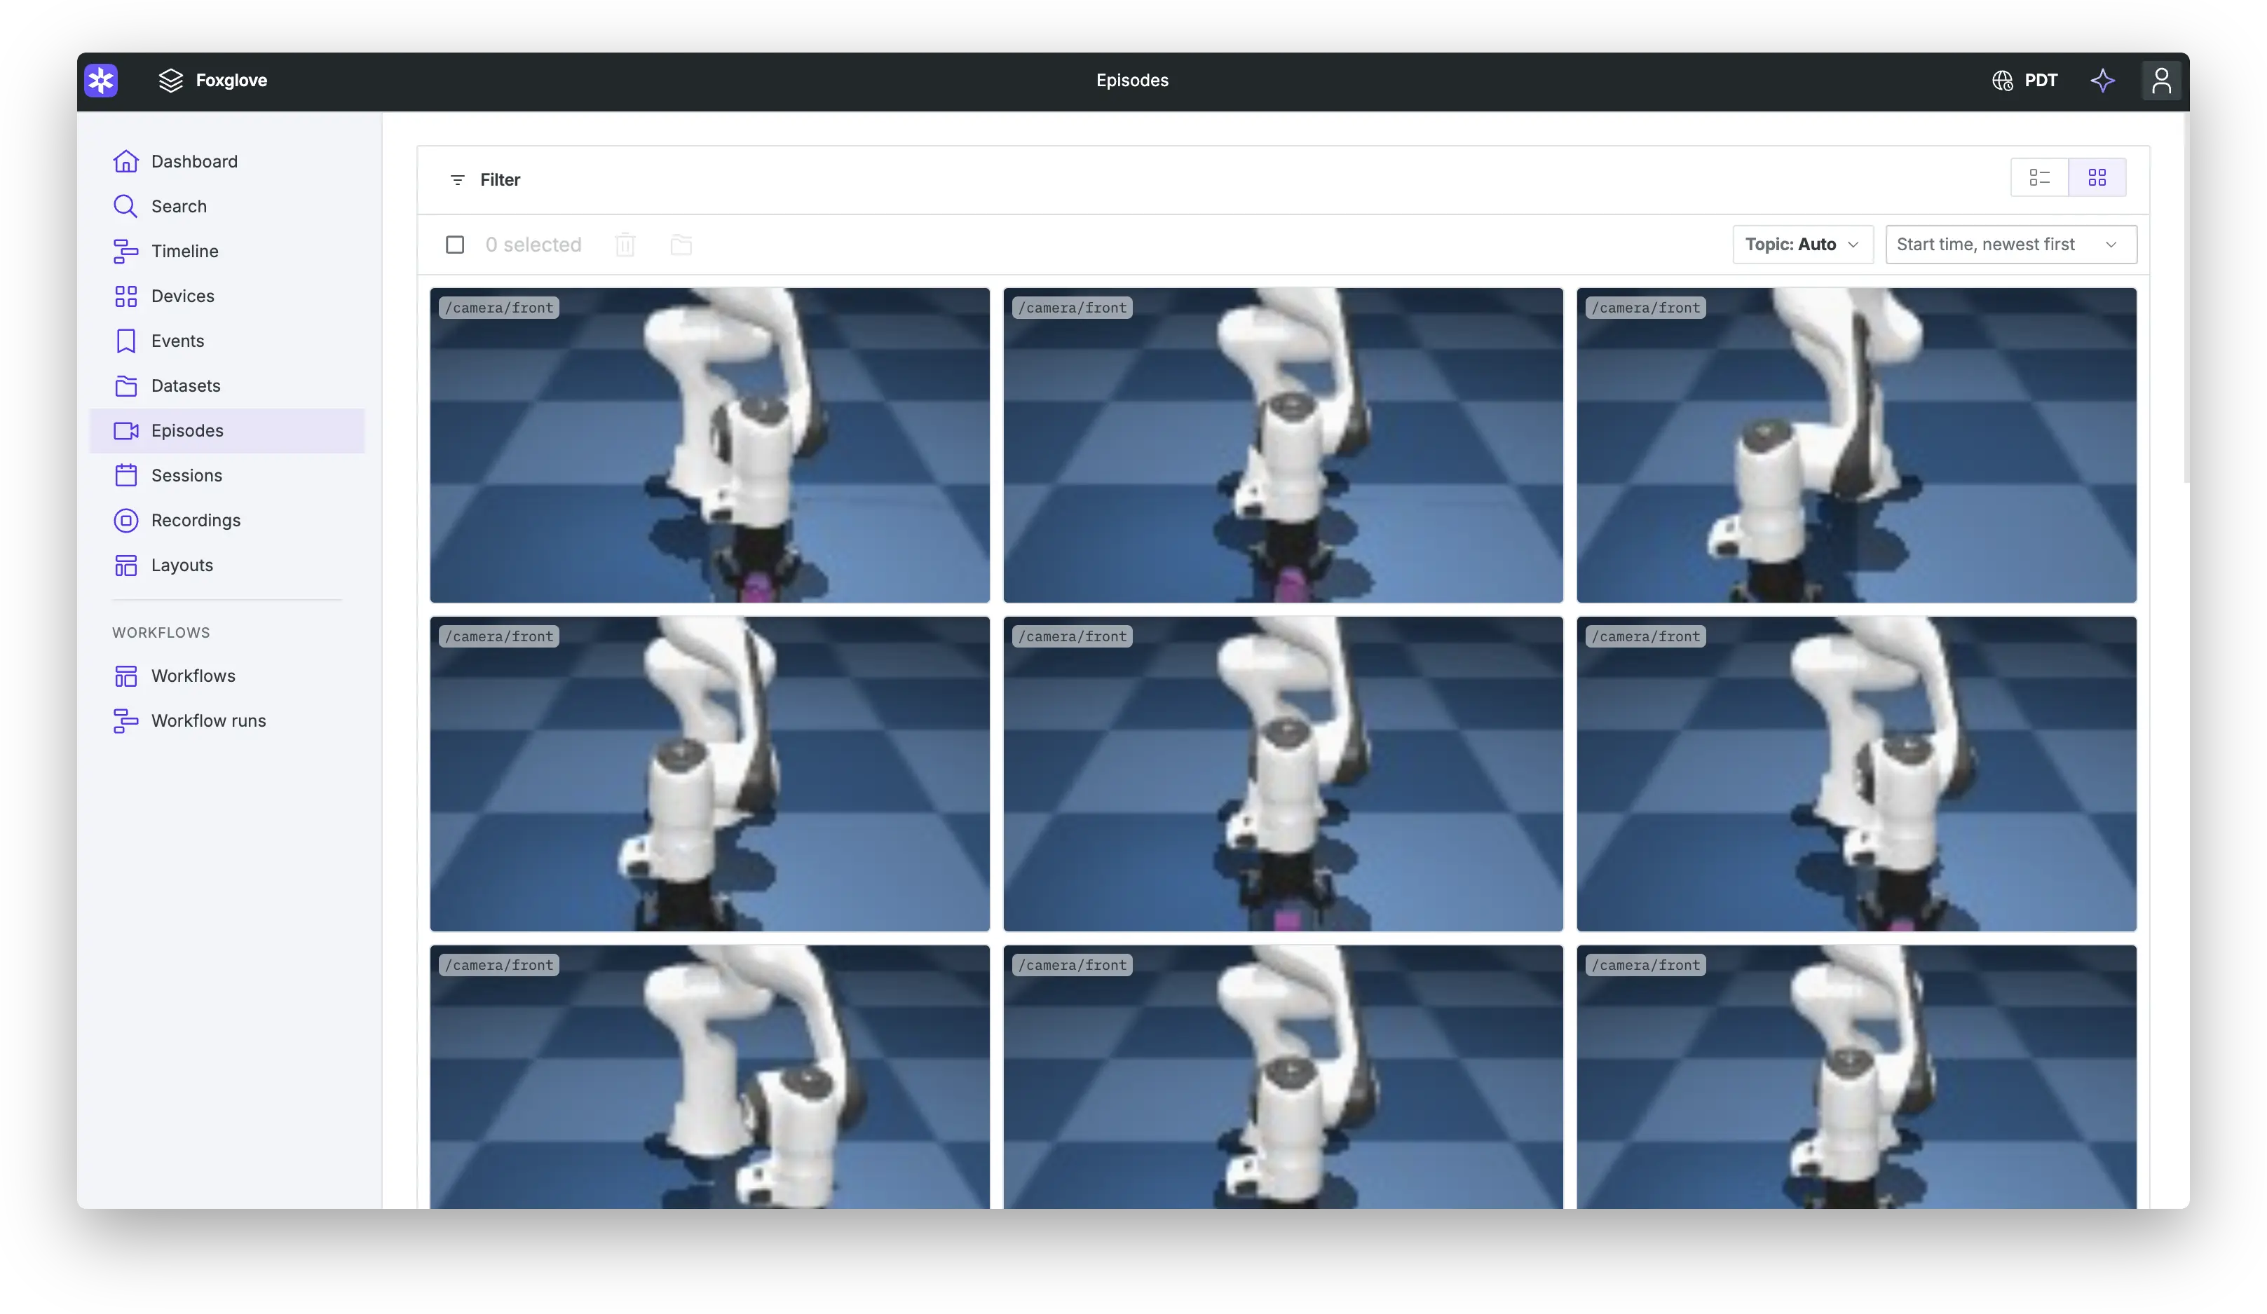Click the Foxglove organization name

click(231, 81)
